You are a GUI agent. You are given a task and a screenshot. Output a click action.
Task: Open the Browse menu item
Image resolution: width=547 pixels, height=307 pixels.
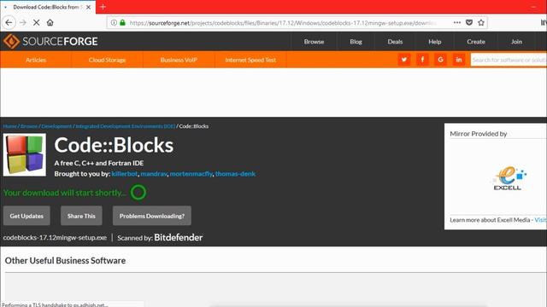coord(314,42)
